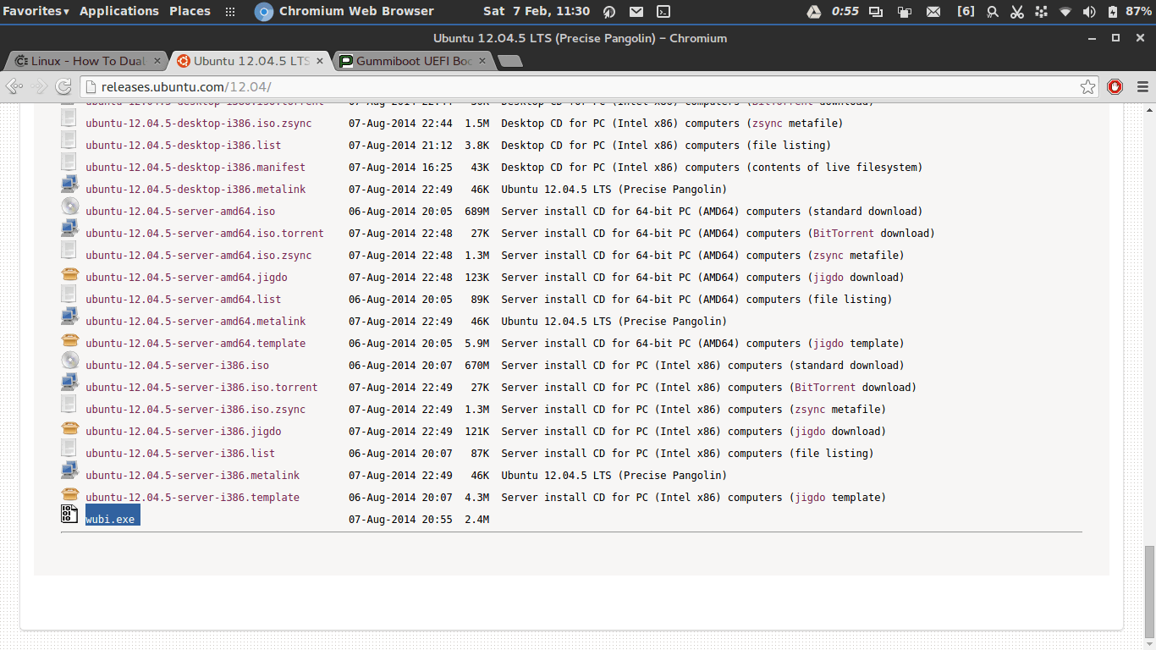Click the disc icon for server-amd64.iso
The image size is (1156, 650).
(x=69, y=207)
